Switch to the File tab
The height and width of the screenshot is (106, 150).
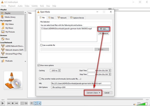point(42,17)
